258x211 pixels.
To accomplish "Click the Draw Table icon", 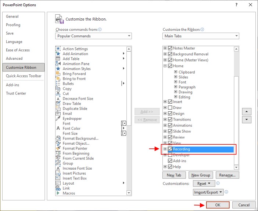I will 58,103.
